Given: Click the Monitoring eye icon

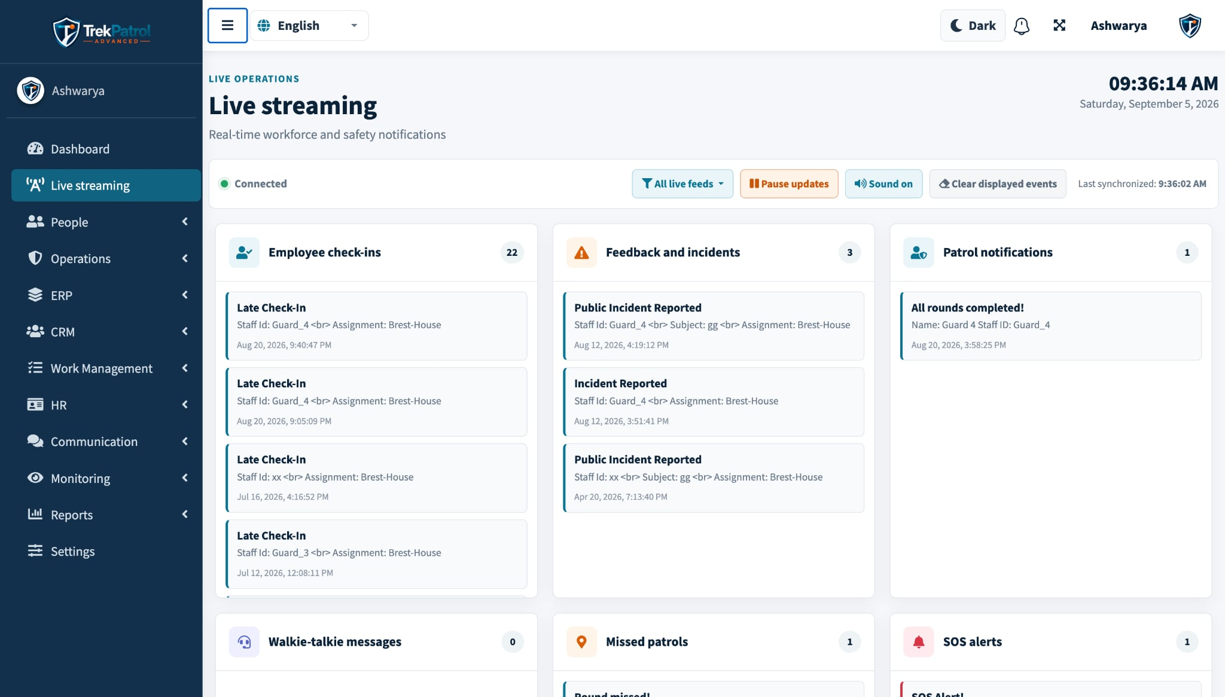Looking at the screenshot, I should tap(35, 478).
